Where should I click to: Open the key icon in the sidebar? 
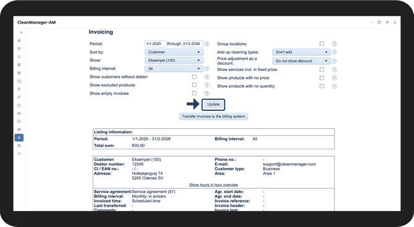19,97
